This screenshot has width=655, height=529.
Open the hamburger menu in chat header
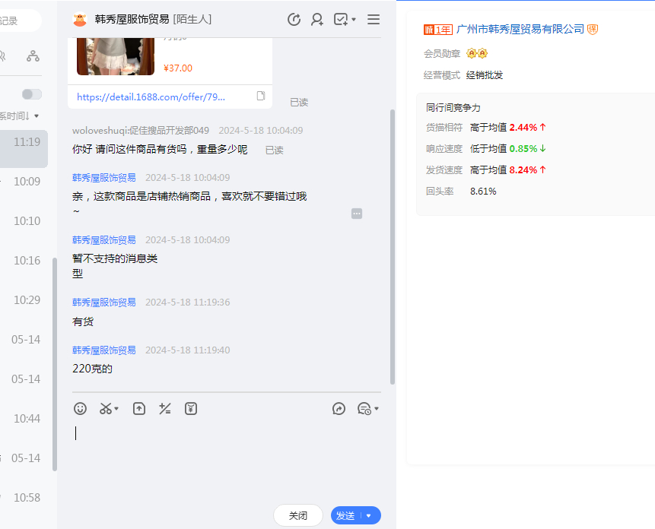tap(374, 20)
